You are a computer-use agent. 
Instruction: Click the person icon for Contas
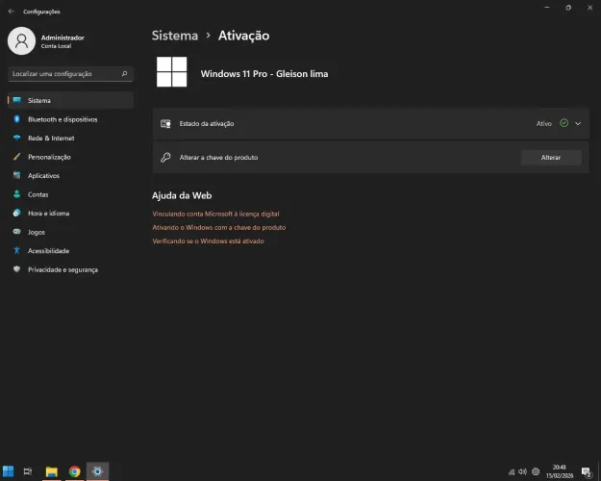point(17,193)
